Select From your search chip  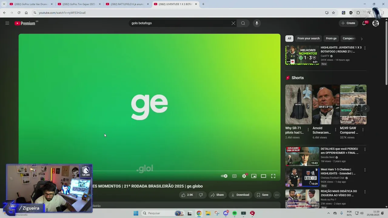(309, 38)
